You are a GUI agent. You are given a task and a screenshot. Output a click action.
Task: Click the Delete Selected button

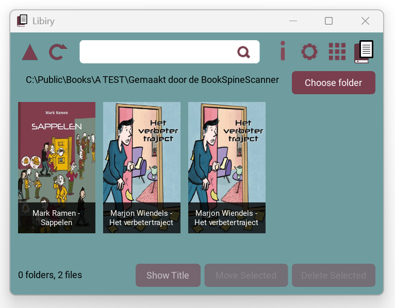coord(334,276)
